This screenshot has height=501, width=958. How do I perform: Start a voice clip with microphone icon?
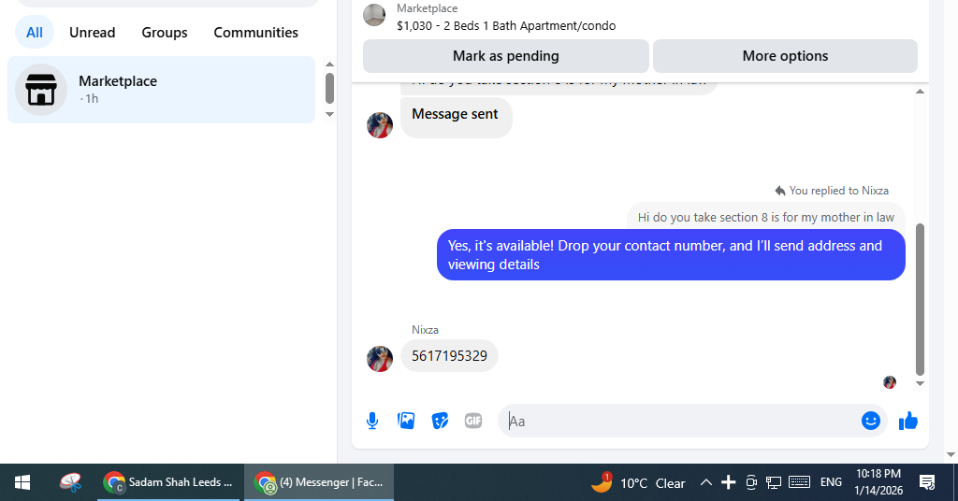(372, 421)
